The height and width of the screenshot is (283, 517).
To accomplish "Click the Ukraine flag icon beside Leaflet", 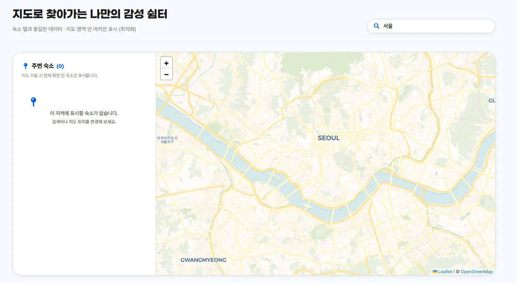I will pyautogui.click(x=435, y=272).
